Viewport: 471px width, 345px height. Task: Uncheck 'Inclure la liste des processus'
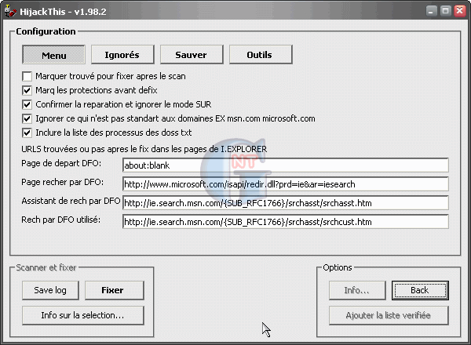pos(27,133)
